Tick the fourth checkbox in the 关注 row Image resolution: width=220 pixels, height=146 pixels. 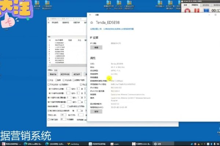73,80
